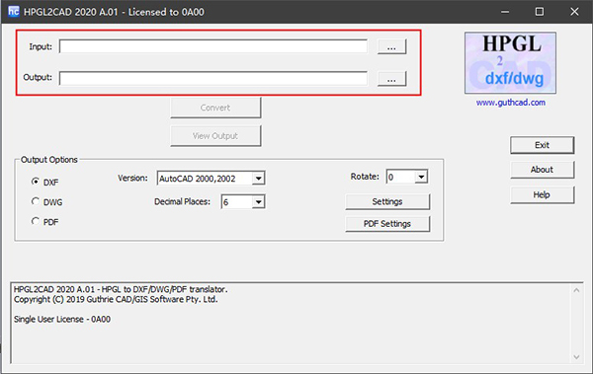The image size is (593, 374).
Task: Close the HPGL2CAD window
Action: (574, 12)
